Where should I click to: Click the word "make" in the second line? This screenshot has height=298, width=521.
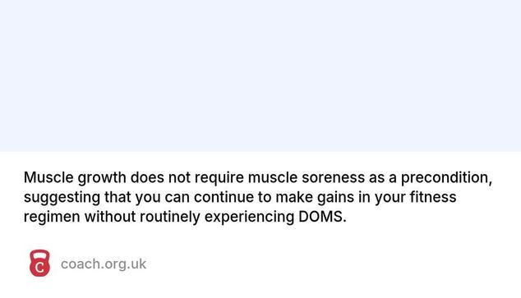click(294, 197)
